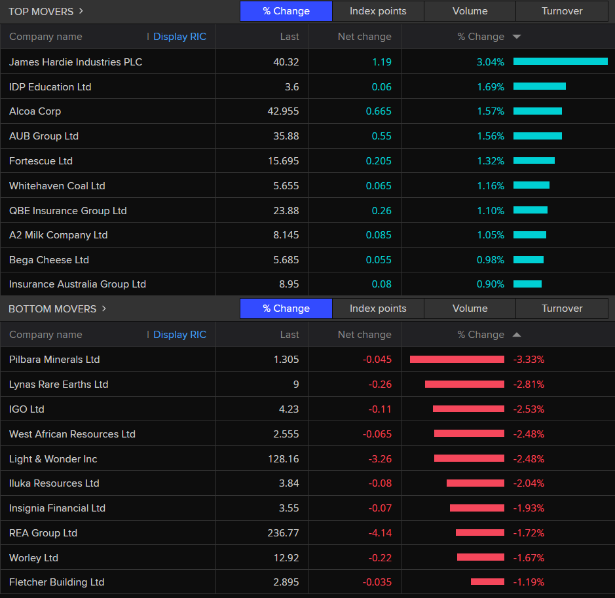Click QBE Insurance net change 0.26
The width and height of the screenshot is (615, 598).
click(382, 210)
